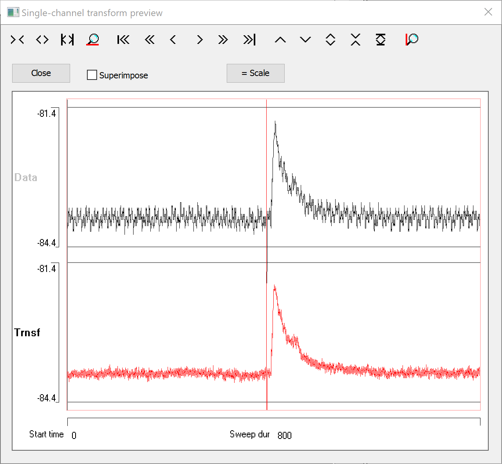Step back with single left arrow

click(x=173, y=40)
